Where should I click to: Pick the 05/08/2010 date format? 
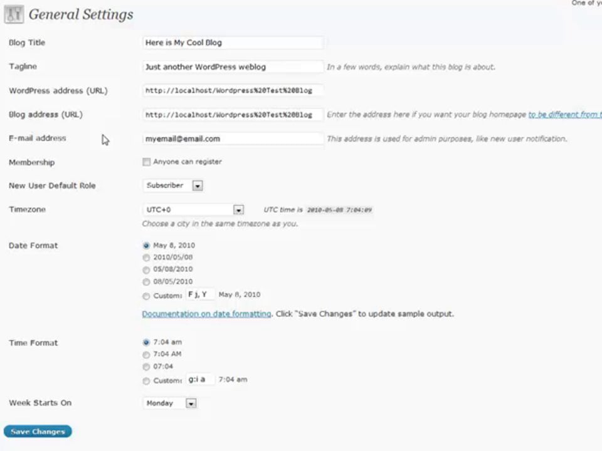146,270
